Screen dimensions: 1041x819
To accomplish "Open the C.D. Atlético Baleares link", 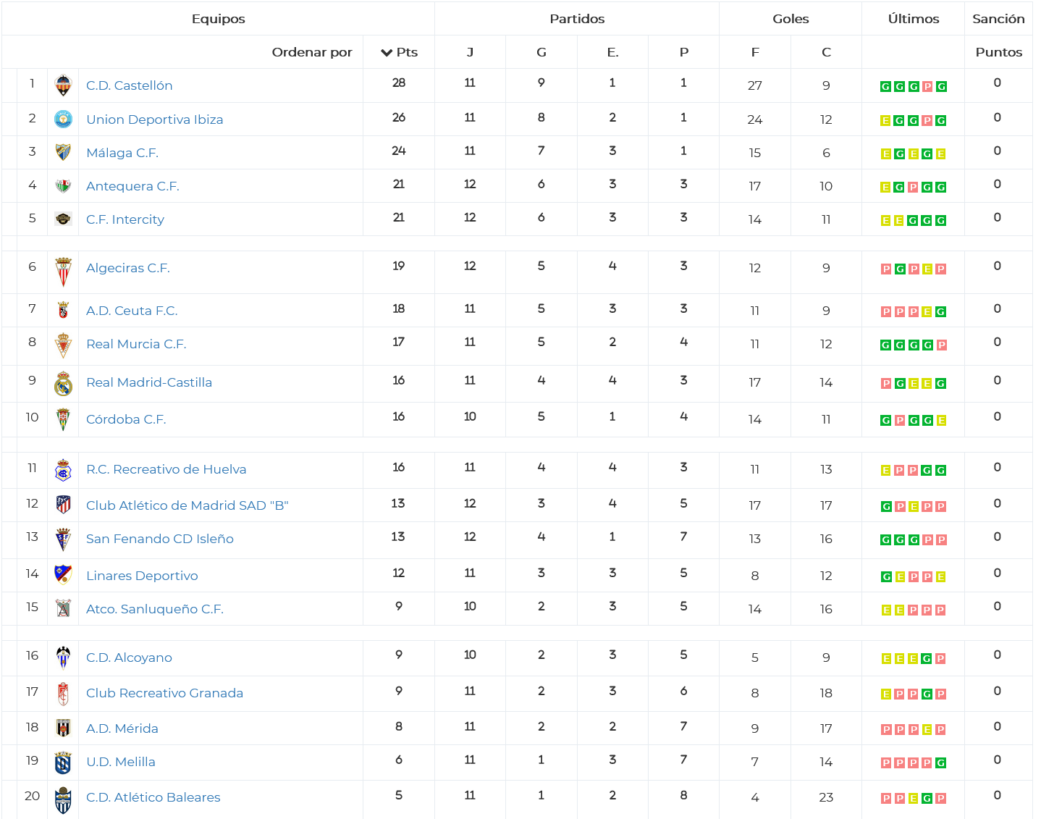I will [x=153, y=797].
